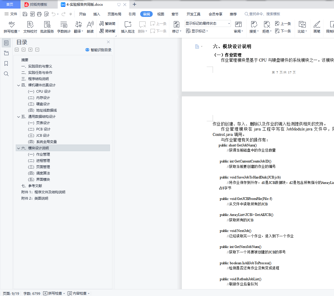Open the bookmark sidebar icon
This screenshot has width=334, height=296.
[6, 63]
